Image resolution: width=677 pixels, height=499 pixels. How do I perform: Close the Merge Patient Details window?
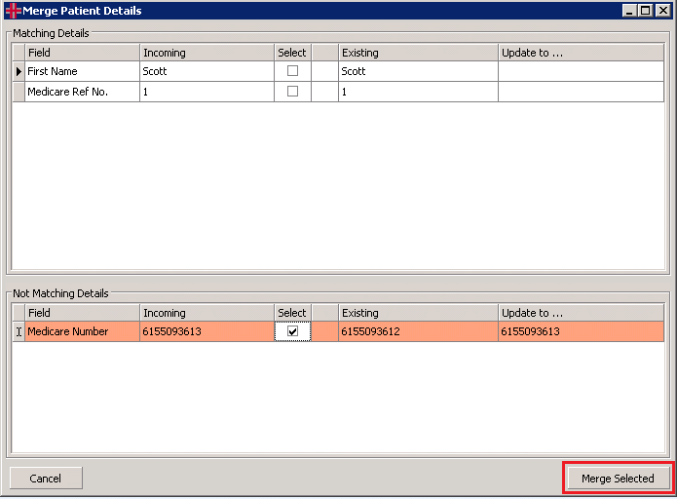pos(662,11)
